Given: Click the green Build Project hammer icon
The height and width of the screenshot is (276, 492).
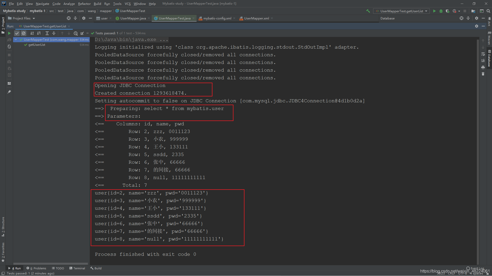Looking at the screenshot, I should (368, 11).
